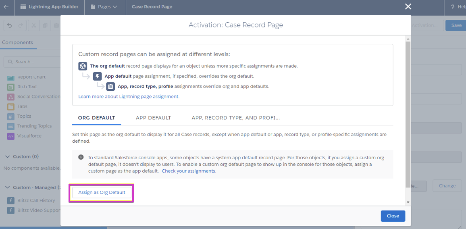
Task: Select the Trending Topics component icon
Action: (x=11, y=127)
